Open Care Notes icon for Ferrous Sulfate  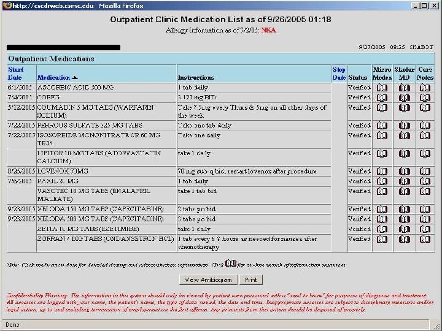tap(425, 126)
